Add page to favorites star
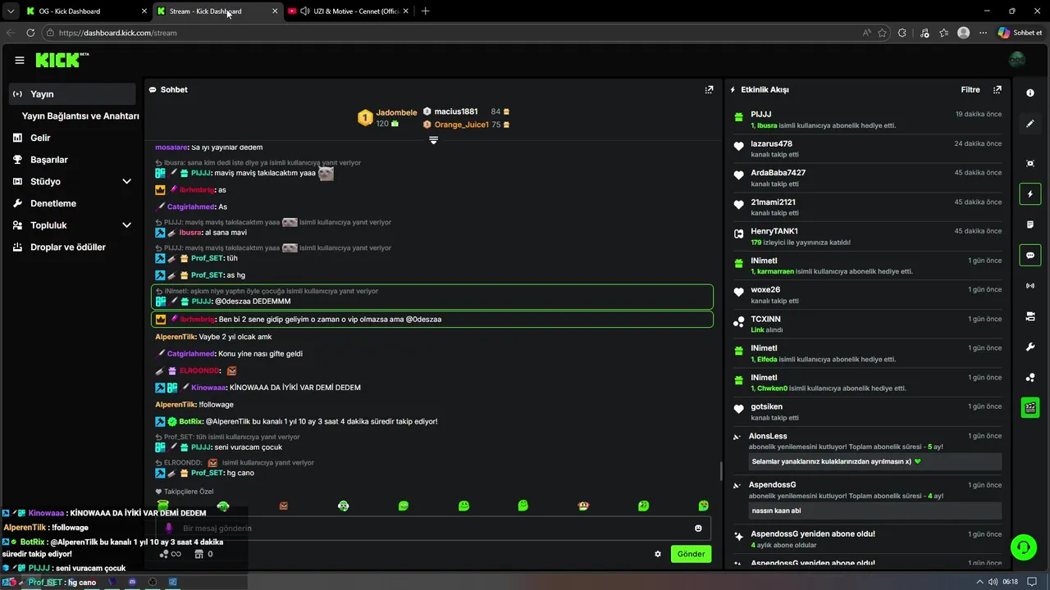The width and height of the screenshot is (1050, 590). [882, 33]
